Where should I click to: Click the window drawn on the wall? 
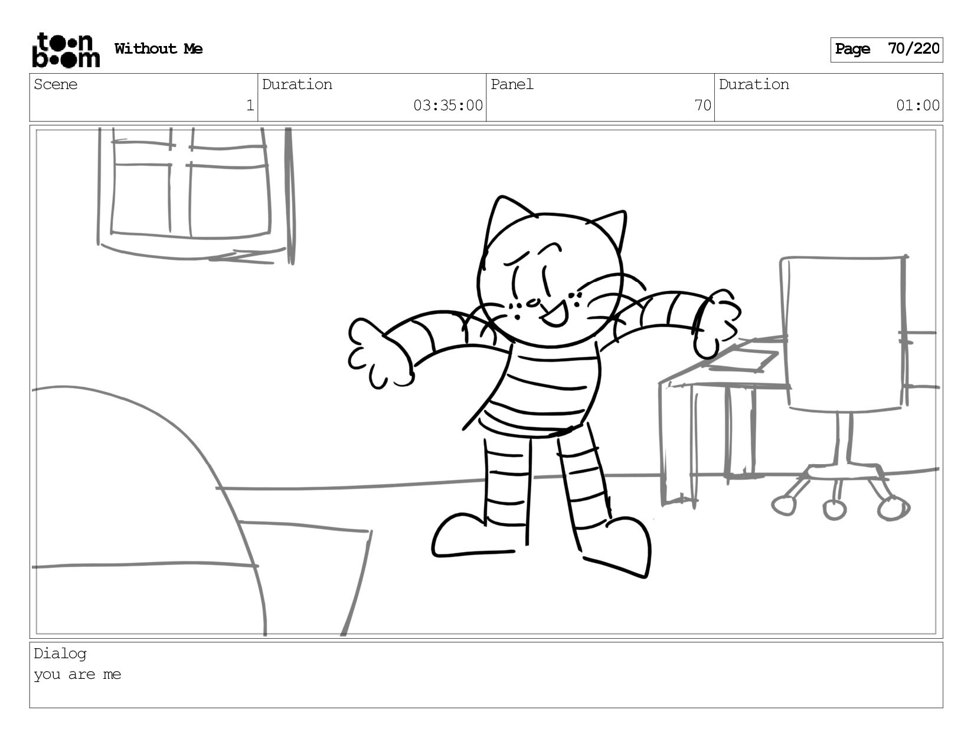pos(195,195)
